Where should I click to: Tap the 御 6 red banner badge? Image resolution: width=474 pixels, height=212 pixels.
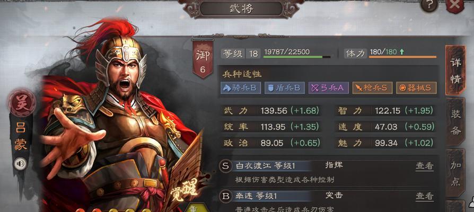[x=203, y=59]
